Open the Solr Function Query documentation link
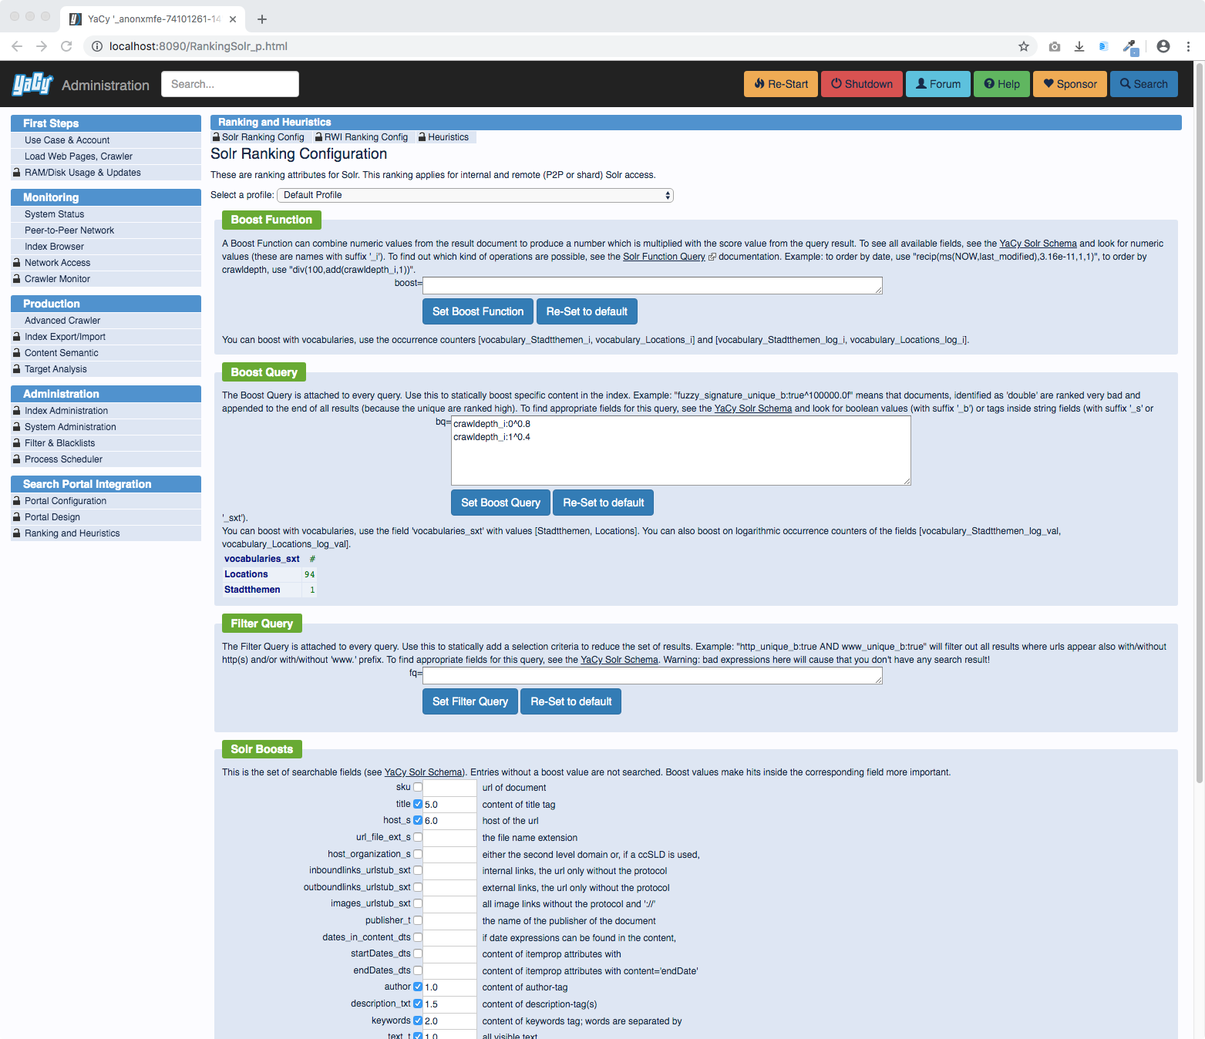This screenshot has width=1205, height=1039. (x=664, y=257)
